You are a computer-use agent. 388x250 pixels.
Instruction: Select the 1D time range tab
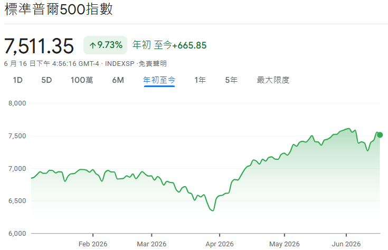click(x=17, y=80)
